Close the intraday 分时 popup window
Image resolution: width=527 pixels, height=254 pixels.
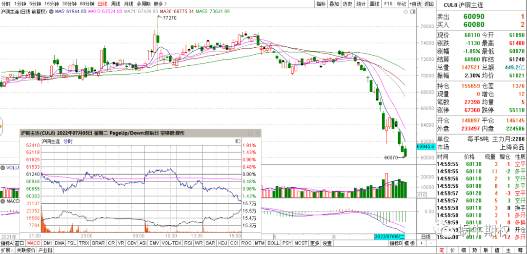click(258, 133)
